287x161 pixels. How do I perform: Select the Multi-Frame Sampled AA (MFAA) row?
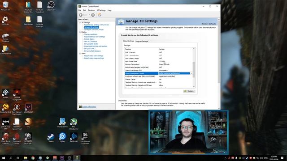158,68
